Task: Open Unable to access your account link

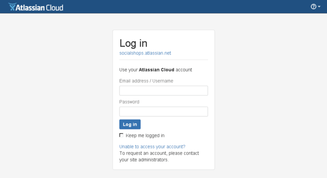Action: (x=152, y=146)
